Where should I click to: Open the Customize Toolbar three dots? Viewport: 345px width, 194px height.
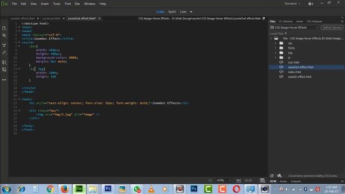[x=4, y=80]
